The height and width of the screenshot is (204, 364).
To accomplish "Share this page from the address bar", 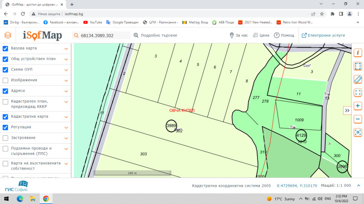I will (313, 14).
